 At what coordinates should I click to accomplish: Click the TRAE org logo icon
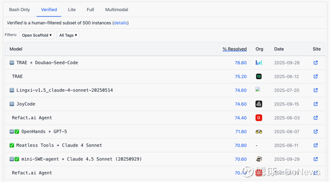(259, 76)
